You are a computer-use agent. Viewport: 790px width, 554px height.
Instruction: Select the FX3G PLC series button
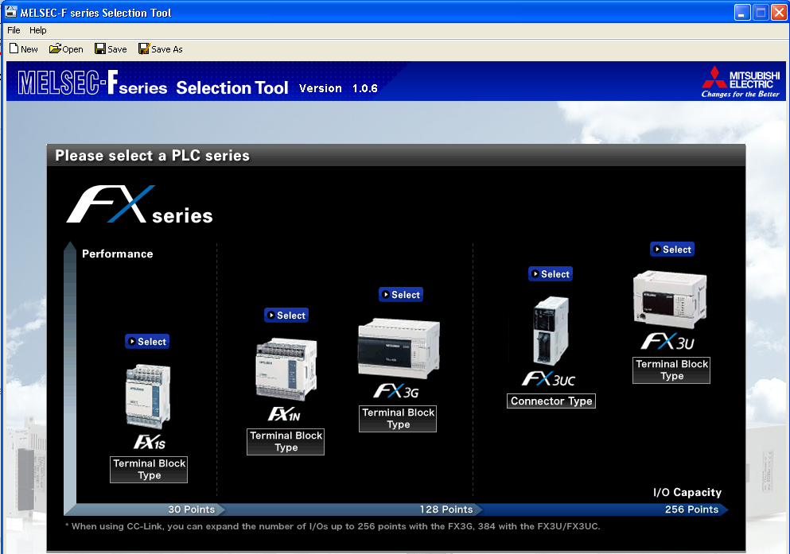pos(401,295)
